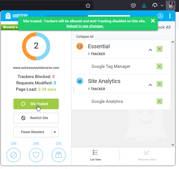
Task: Click the Become a contributor green banner
Action: click(9, 27)
